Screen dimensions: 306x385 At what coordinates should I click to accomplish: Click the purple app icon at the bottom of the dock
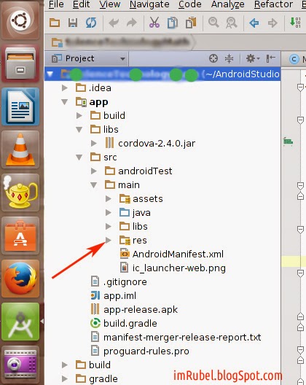click(x=20, y=365)
